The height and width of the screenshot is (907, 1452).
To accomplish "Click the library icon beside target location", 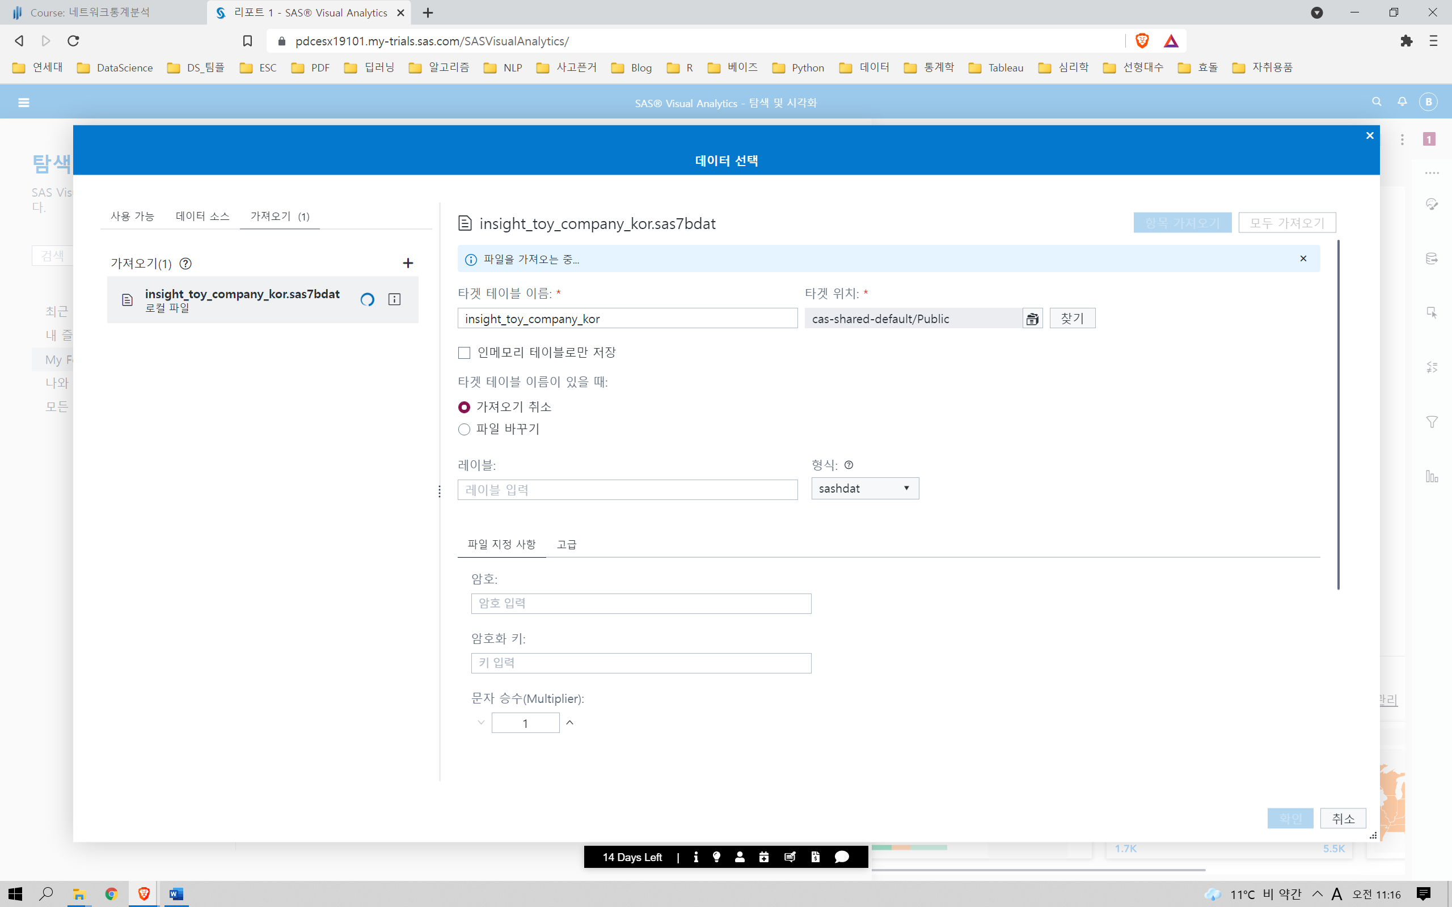I will 1032,319.
